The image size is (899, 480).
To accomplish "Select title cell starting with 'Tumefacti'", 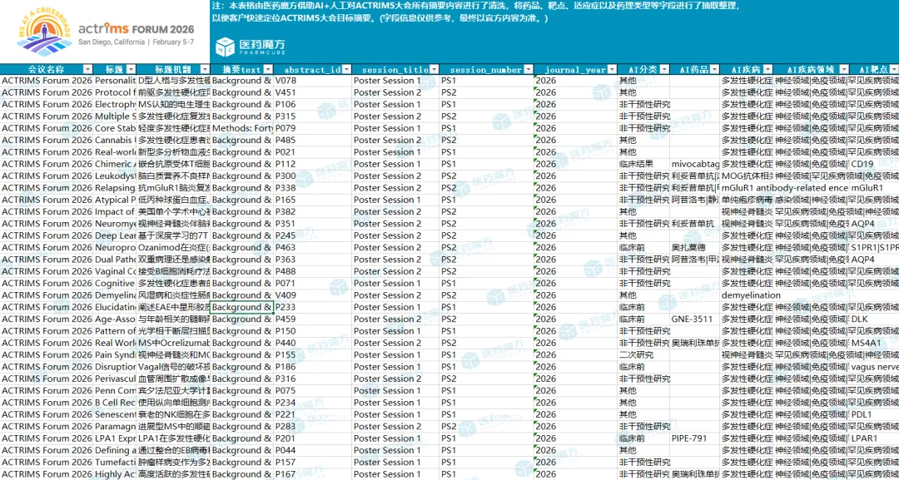I will [115, 463].
